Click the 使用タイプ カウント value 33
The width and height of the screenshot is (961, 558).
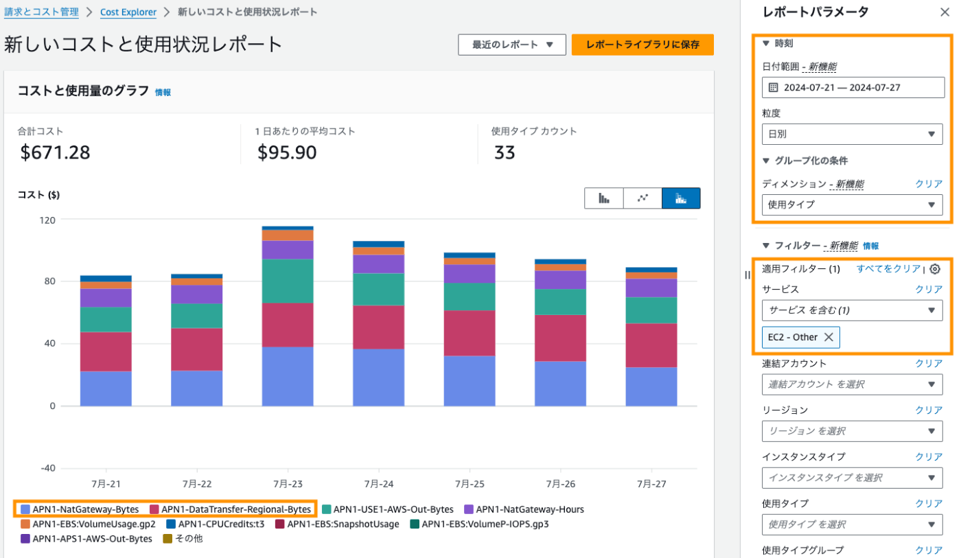click(505, 152)
